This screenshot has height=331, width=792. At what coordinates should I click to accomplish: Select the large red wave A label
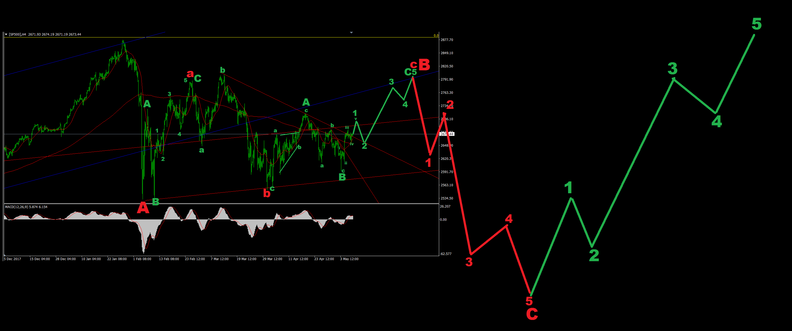[x=143, y=208]
